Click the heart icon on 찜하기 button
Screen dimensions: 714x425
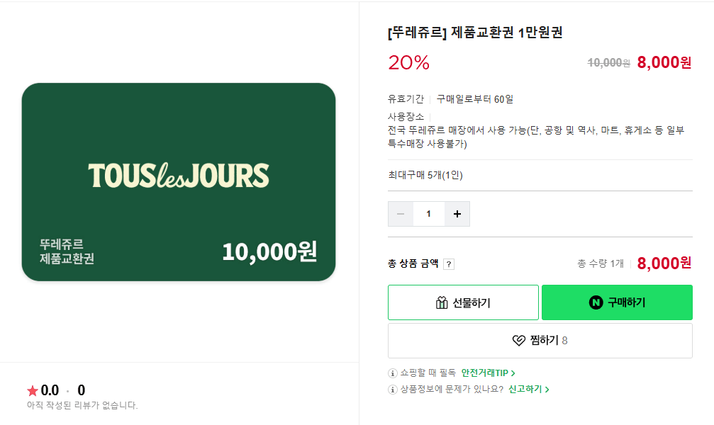click(x=518, y=339)
